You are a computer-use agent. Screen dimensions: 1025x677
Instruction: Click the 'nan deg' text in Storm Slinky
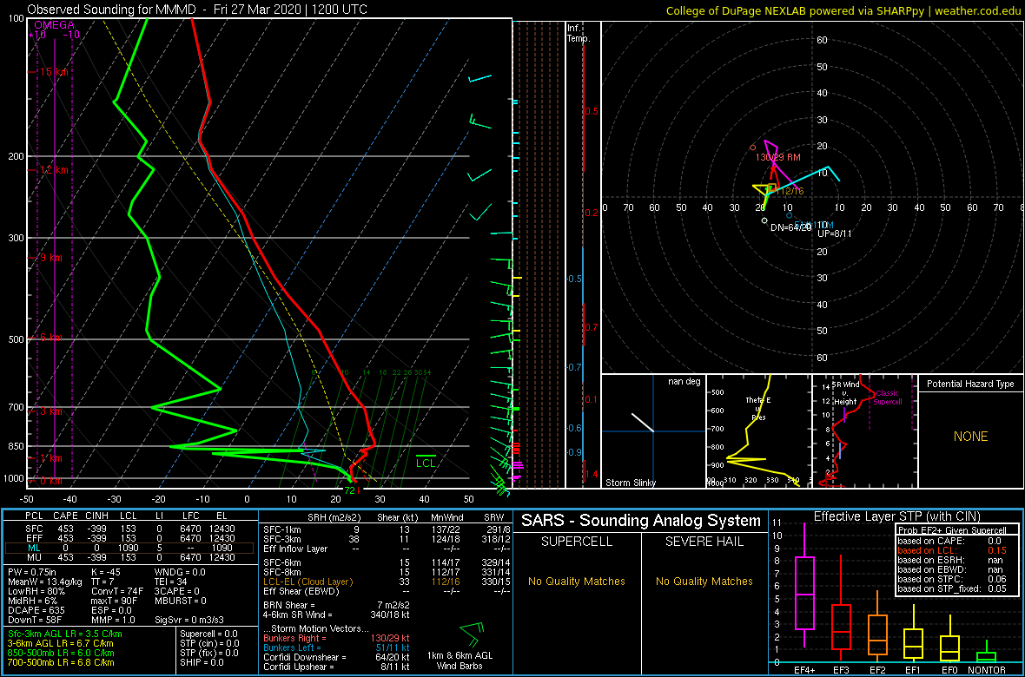coord(684,382)
